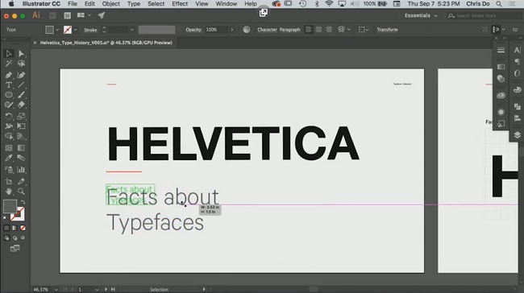Image resolution: width=524 pixels, height=293 pixels.
Task: Select the Magic Wand tool
Action: tap(9, 64)
